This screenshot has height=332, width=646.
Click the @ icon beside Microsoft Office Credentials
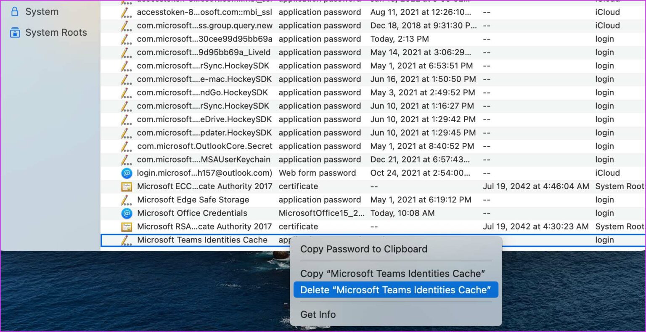point(127,213)
